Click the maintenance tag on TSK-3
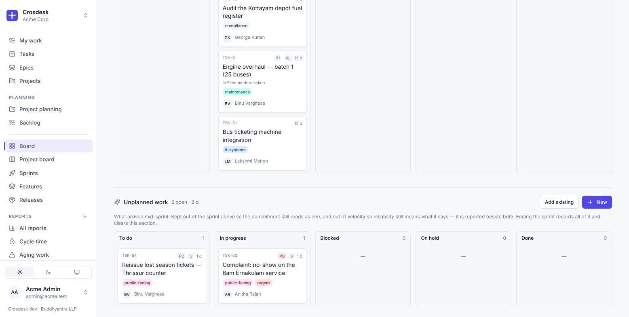Image resolution: width=629 pixels, height=317 pixels. tap(237, 92)
